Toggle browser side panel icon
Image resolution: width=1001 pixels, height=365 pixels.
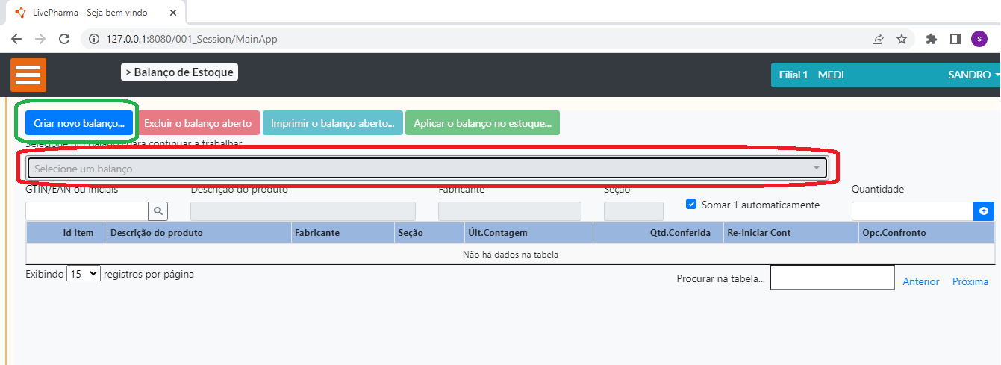click(x=955, y=39)
